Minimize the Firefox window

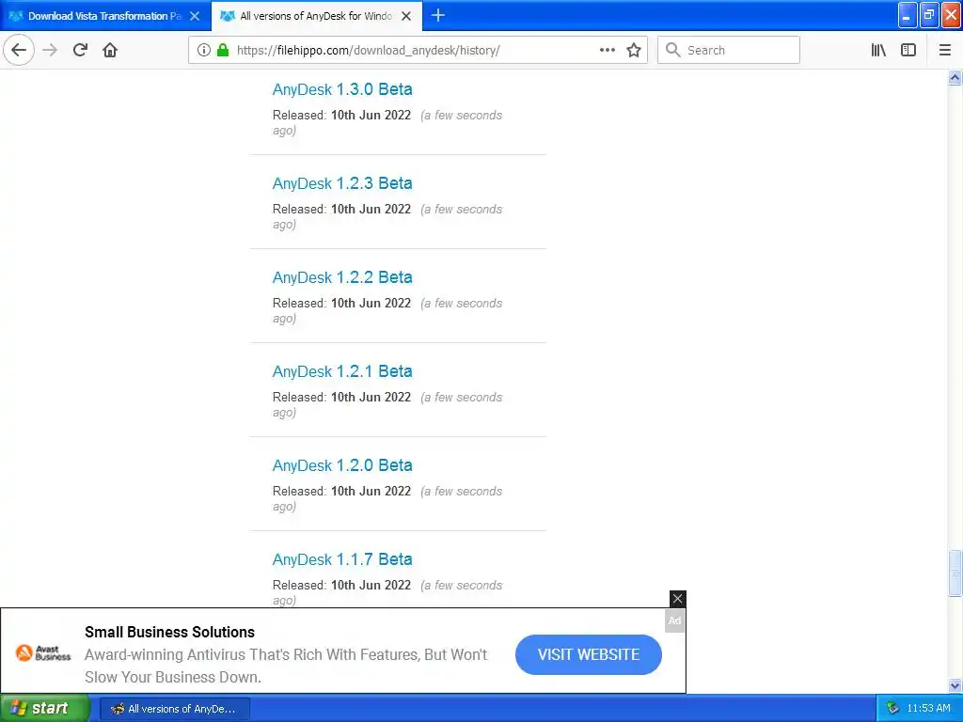pyautogui.click(x=908, y=15)
